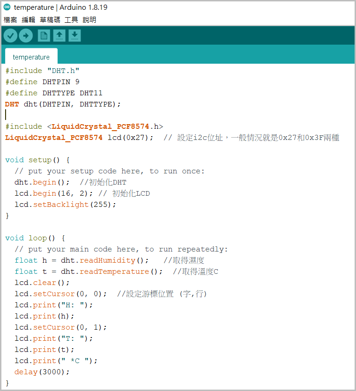The width and height of the screenshot is (356, 391).
Task: Click the void loop() line
Action: (x=35, y=238)
